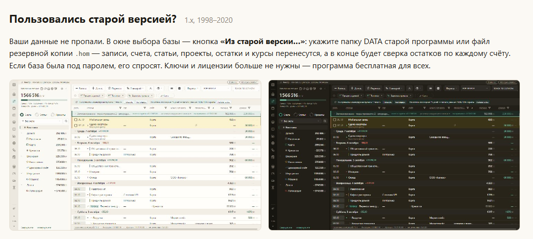Click the heading "Пользовались старой версией?"

point(93,19)
